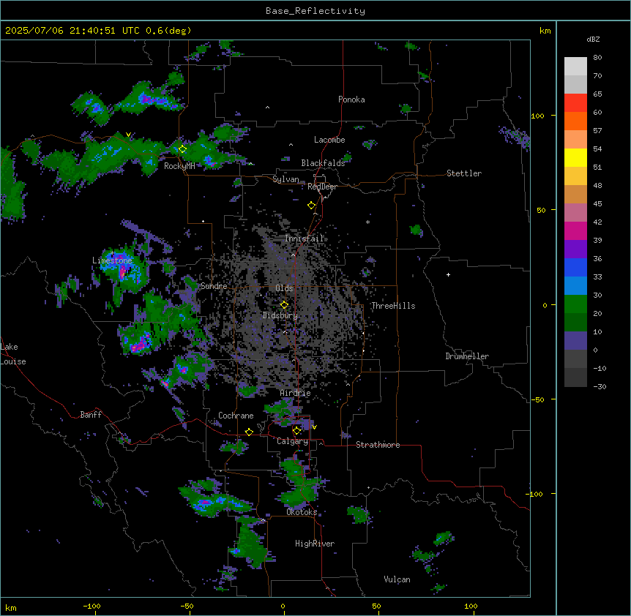The height and width of the screenshot is (616, 631).
Task: Click the 80 value on dBZ legend
Action: [597, 58]
